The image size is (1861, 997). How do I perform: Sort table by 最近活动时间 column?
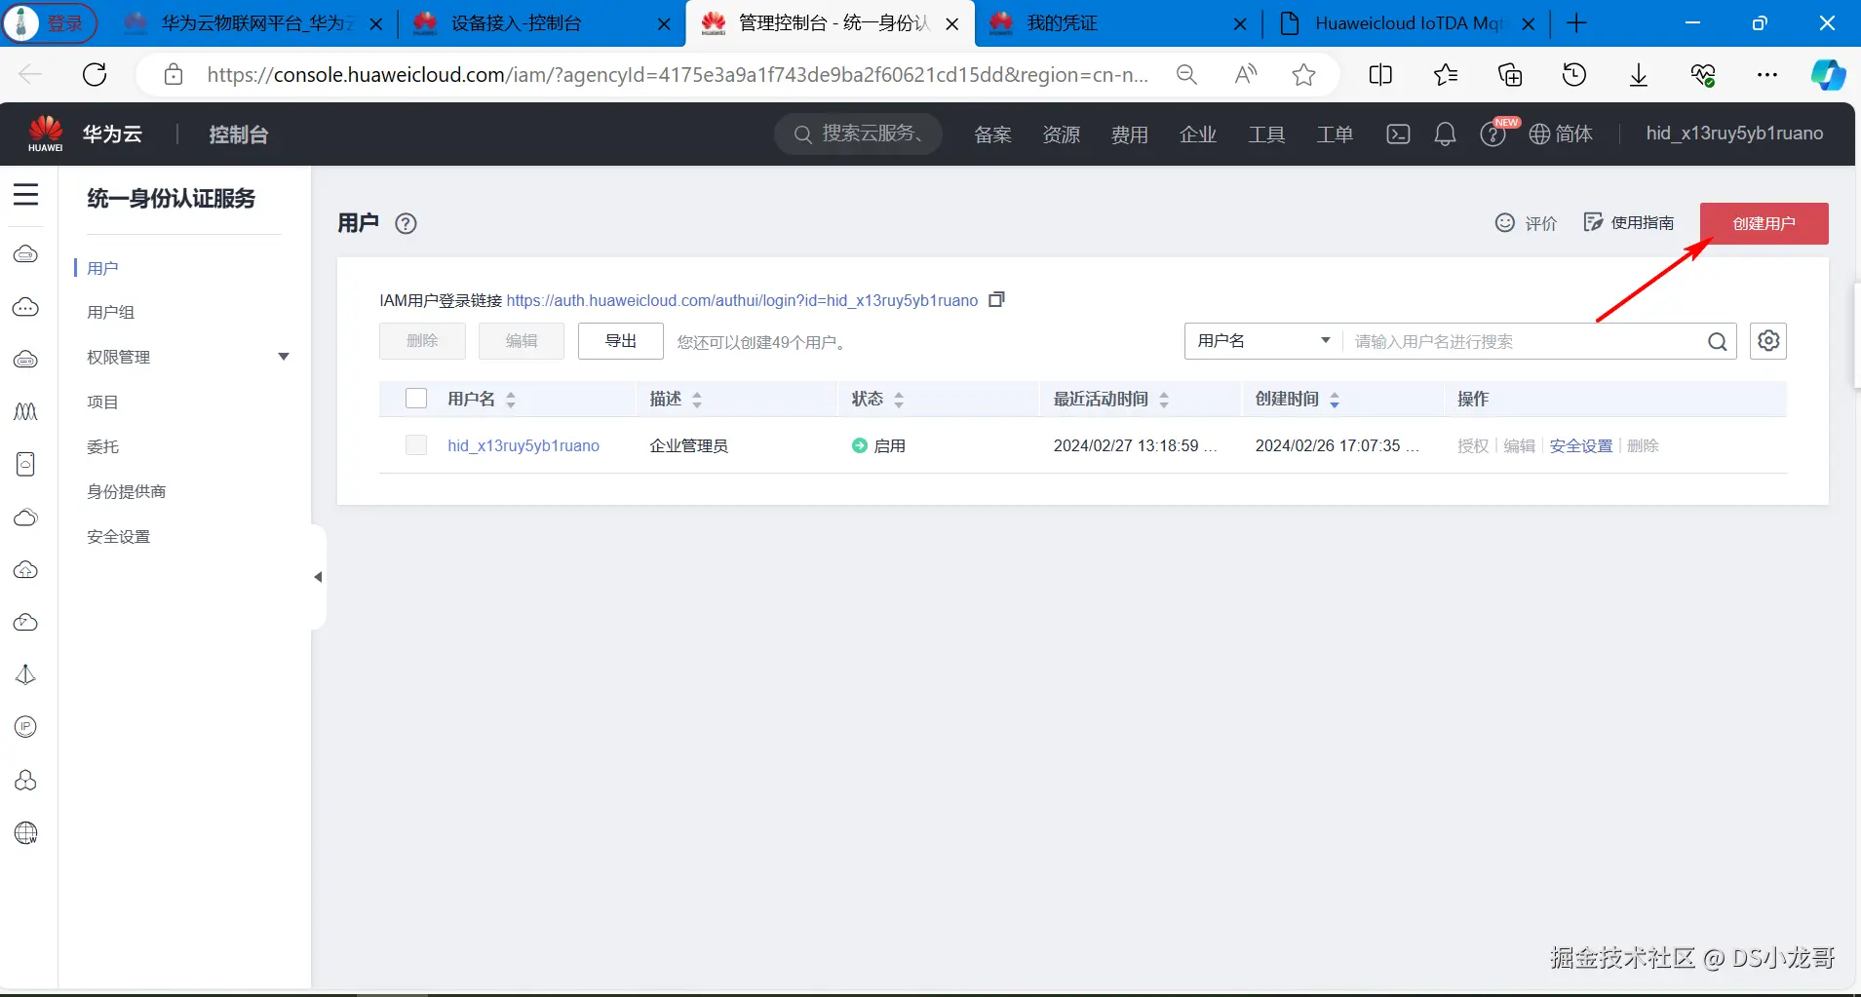(x=1164, y=400)
